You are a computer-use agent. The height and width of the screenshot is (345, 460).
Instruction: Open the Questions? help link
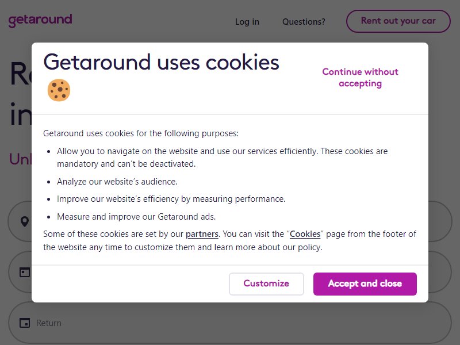(304, 22)
